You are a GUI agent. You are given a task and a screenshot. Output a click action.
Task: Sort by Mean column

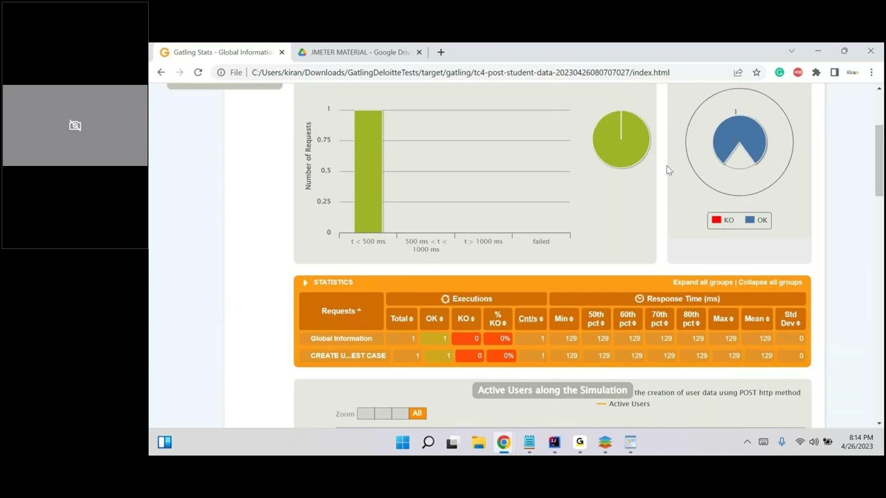coord(757,319)
